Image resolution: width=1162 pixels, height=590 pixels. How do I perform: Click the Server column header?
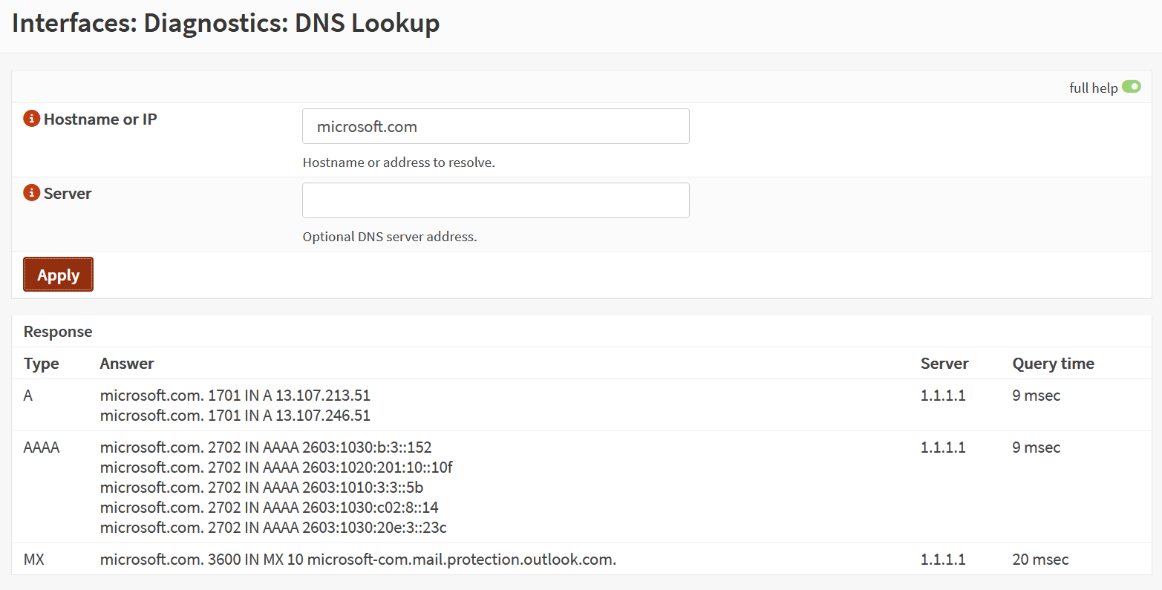[x=944, y=364]
